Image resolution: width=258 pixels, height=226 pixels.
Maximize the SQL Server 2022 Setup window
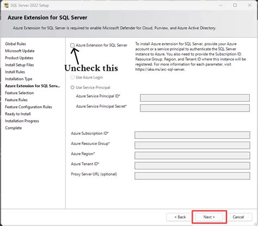pyautogui.click(x=235, y=5)
